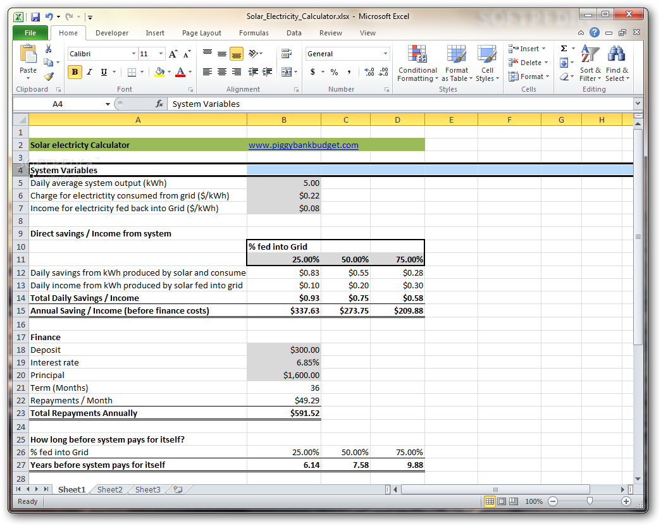Apply Accounting dollar number format
Image resolution: width=661 pixels, height=526 pixels.
(x=313, y=72)
